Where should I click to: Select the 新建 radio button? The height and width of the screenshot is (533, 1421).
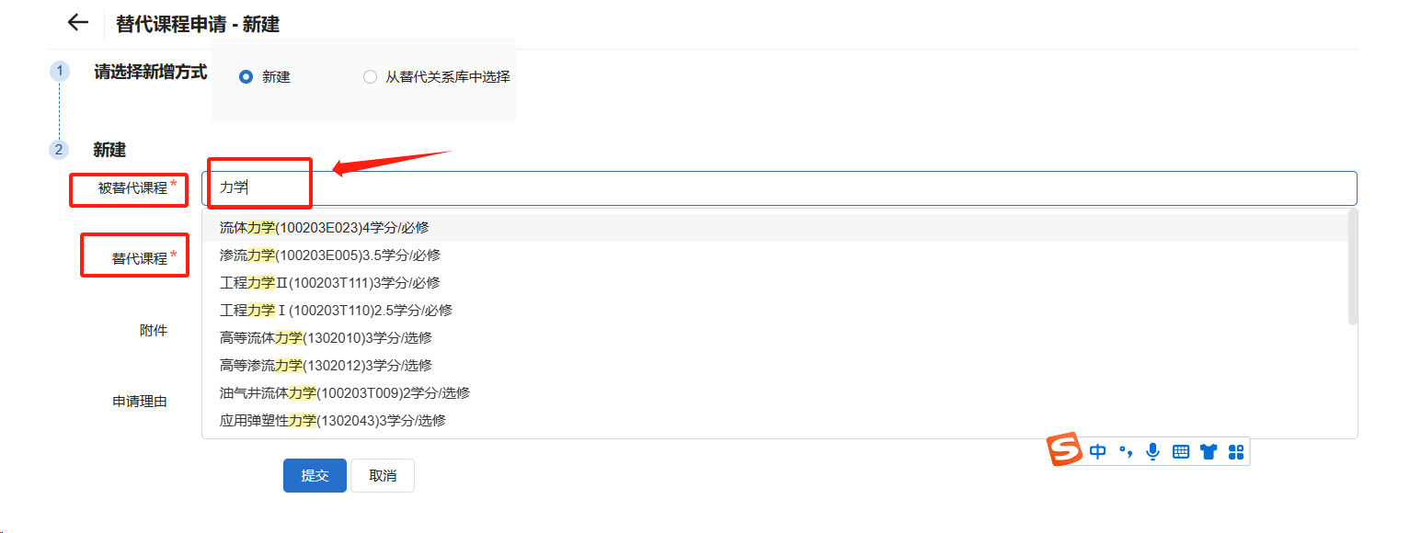246,77
